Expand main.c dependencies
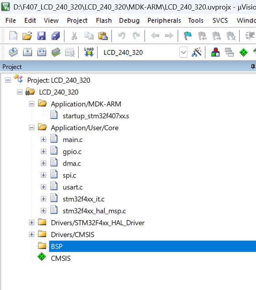Viewport: 256px width, 290px height. point(43,139)
